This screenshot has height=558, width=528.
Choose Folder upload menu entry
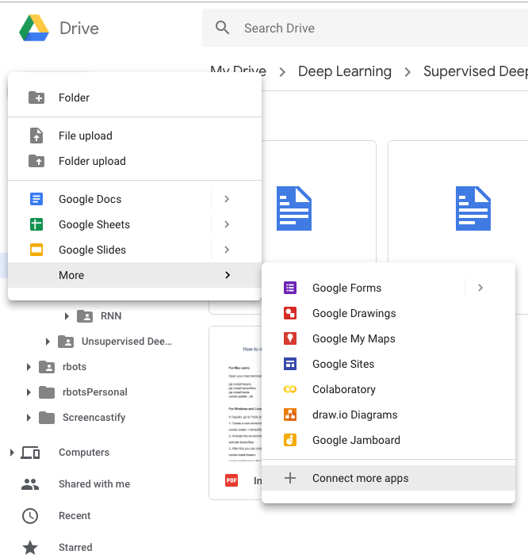point(135,161)
